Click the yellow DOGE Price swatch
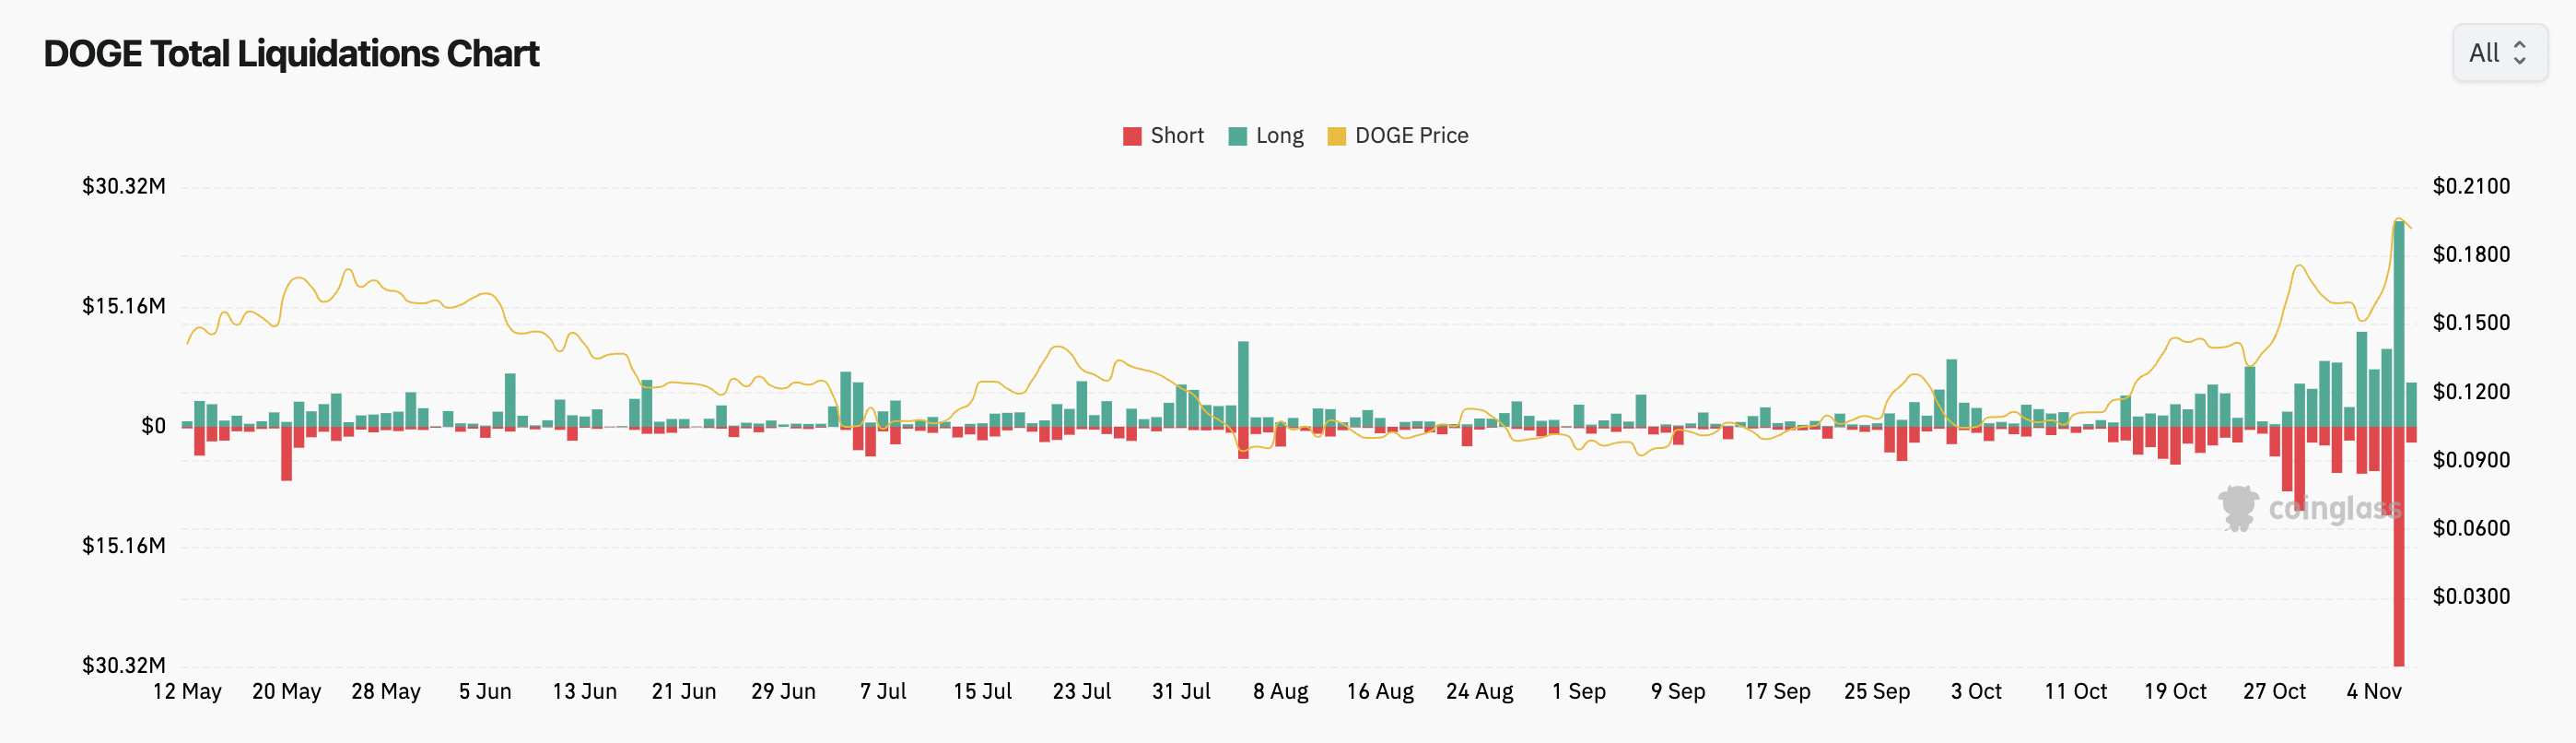The image size is (2576, 743). click(x=1336, y=137)
